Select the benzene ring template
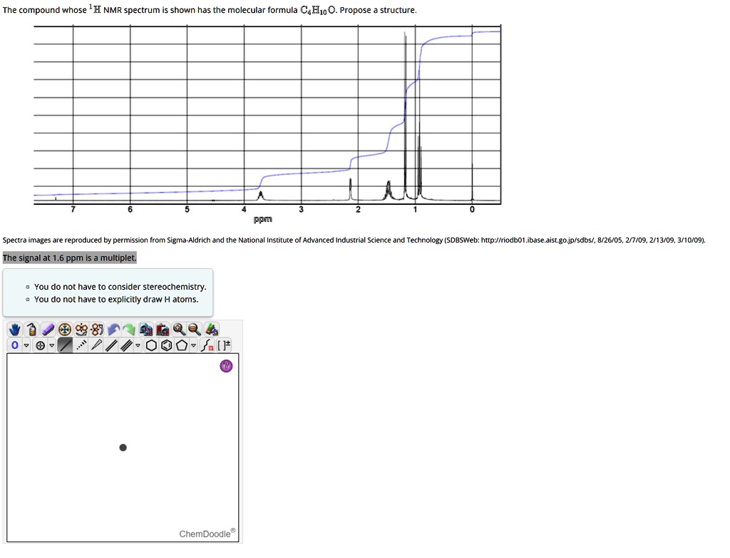This screenshot has height=558, width=730. 165,345
